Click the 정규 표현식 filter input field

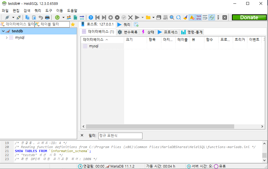pyautogui.click(x=120, y=136)
